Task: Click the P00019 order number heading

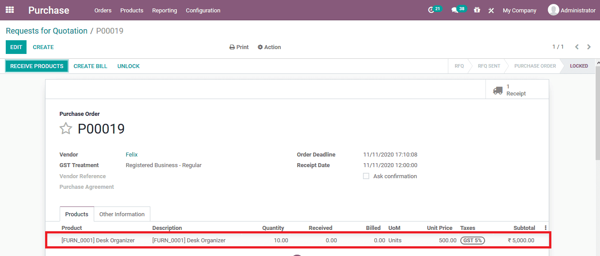Action: [101, 129]
